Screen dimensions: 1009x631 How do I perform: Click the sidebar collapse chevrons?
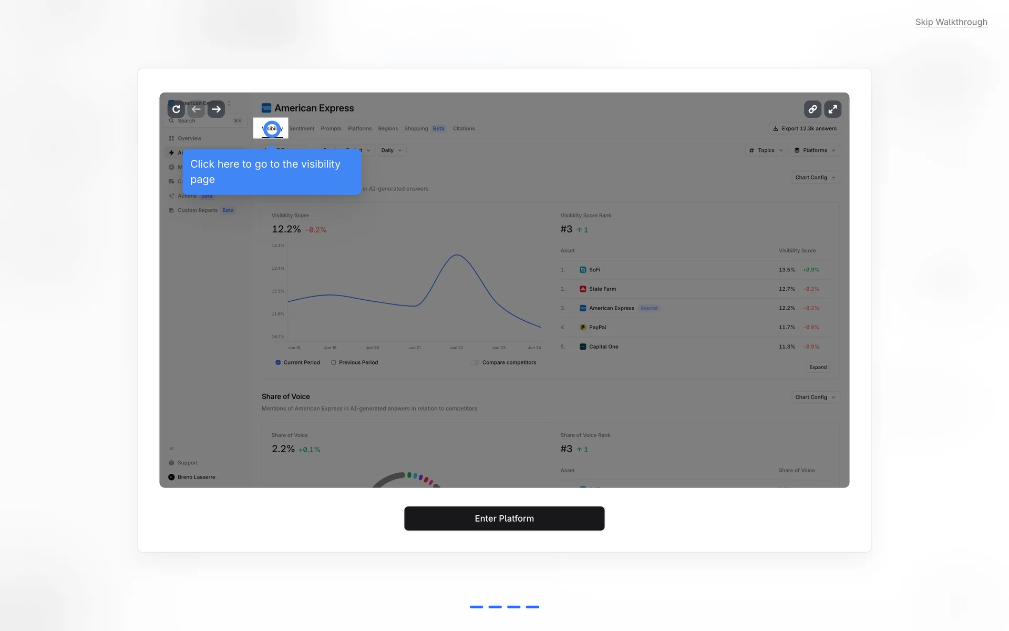point(171,449)
